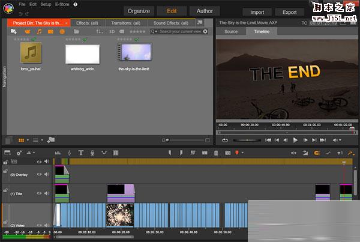Play the preview video
The height and width of the screenshot is (242, 360).
295,140
